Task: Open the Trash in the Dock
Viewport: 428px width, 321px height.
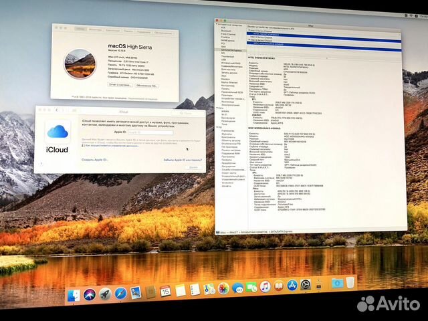Action: click(350, 282)
